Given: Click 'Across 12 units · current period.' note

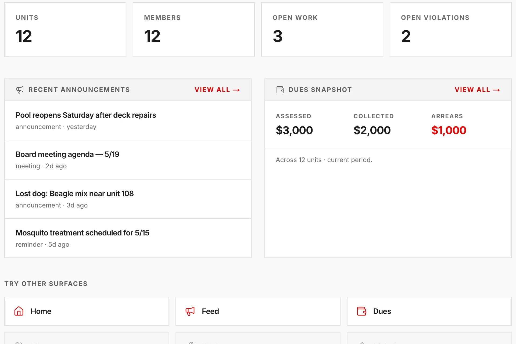Looking at the screenshot, I should click(x=324, y=160).
